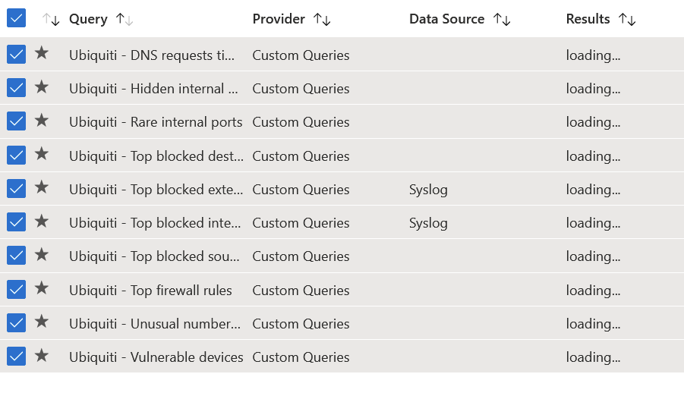Uncheck the Vulnerable devices row checkbox
This screenshot has height=396, width=684.
pyautogui.click(x=16, y=357)
